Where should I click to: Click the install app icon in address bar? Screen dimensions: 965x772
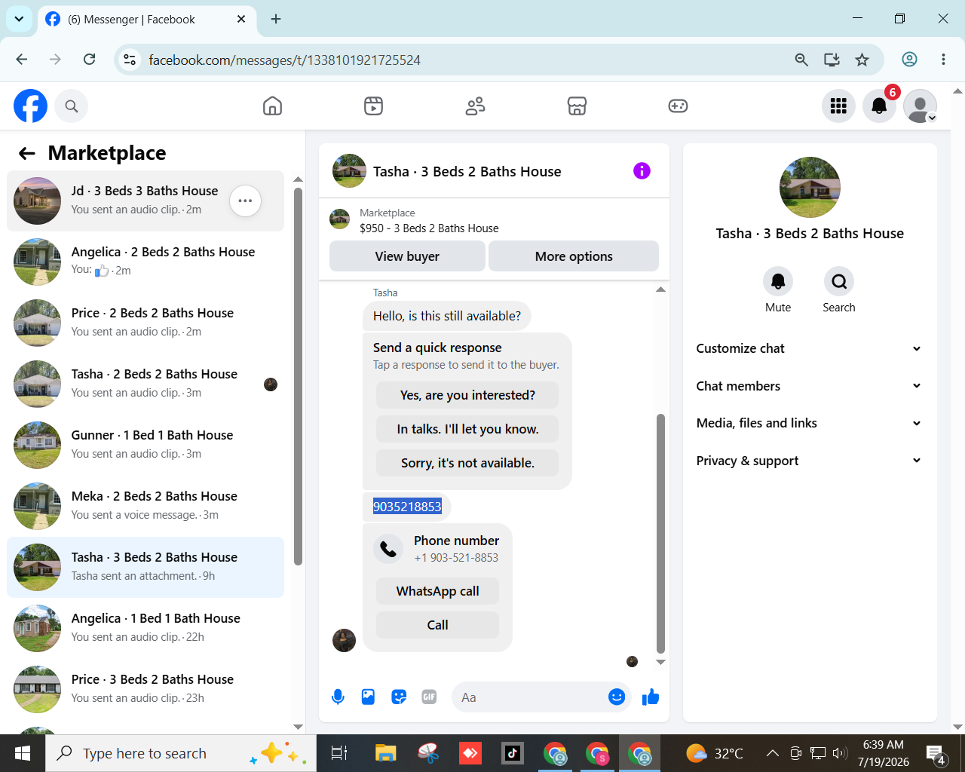(x=832, y=60)
